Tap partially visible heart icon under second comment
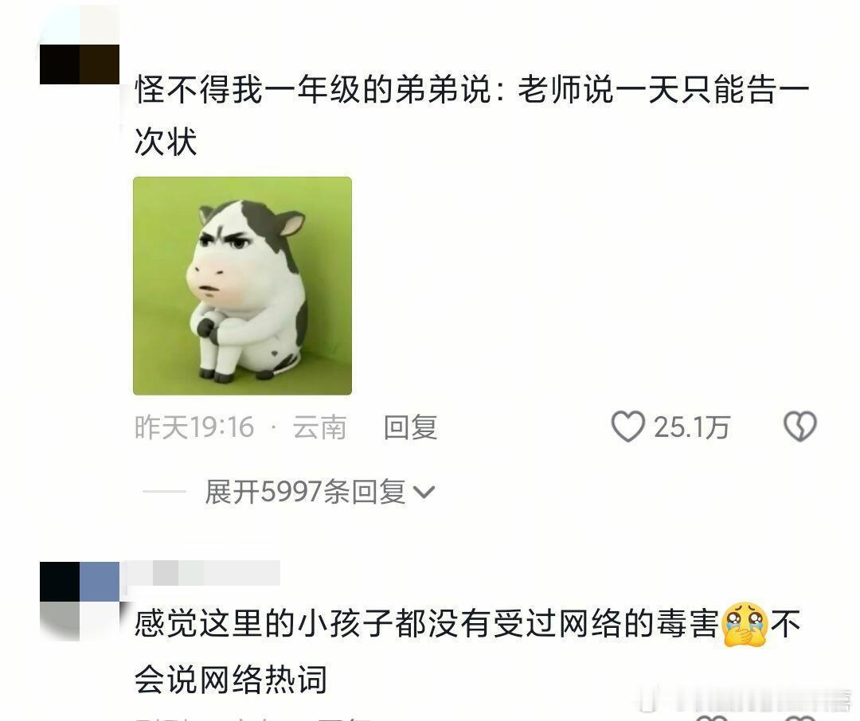The width and height of the screenshot is (860, 721). pos(711,717)
